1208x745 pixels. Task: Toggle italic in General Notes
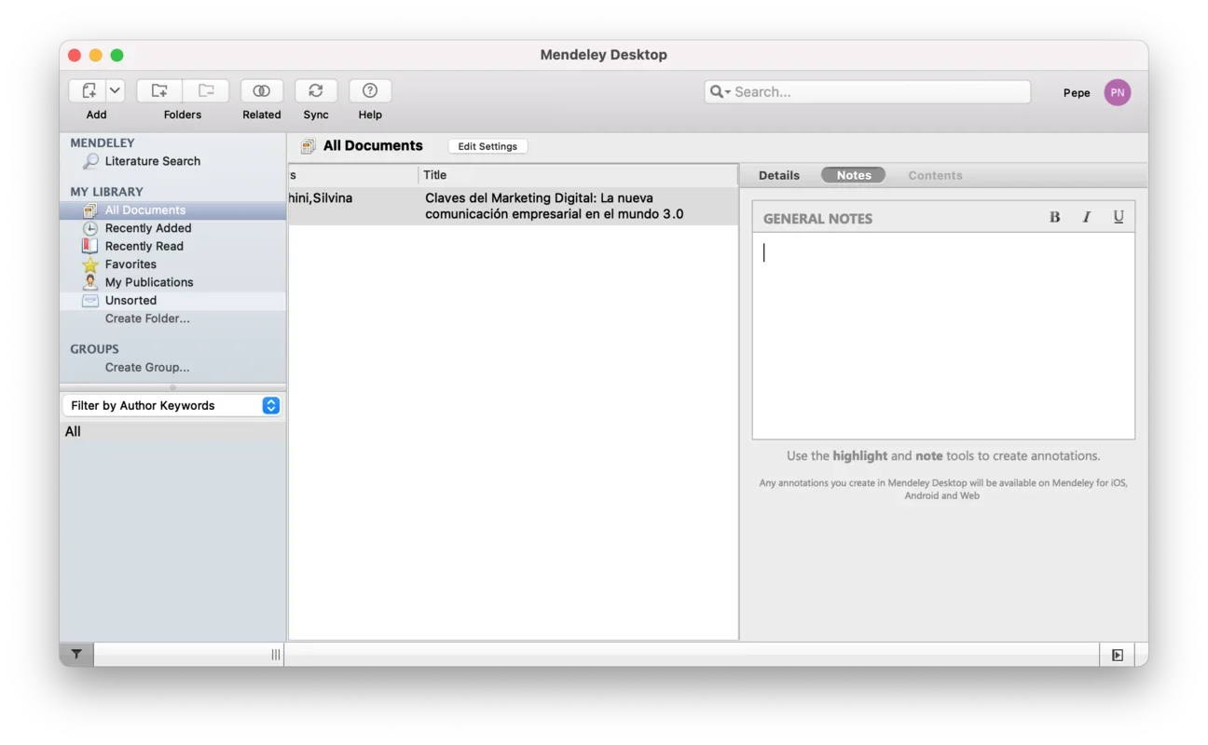1086,217
